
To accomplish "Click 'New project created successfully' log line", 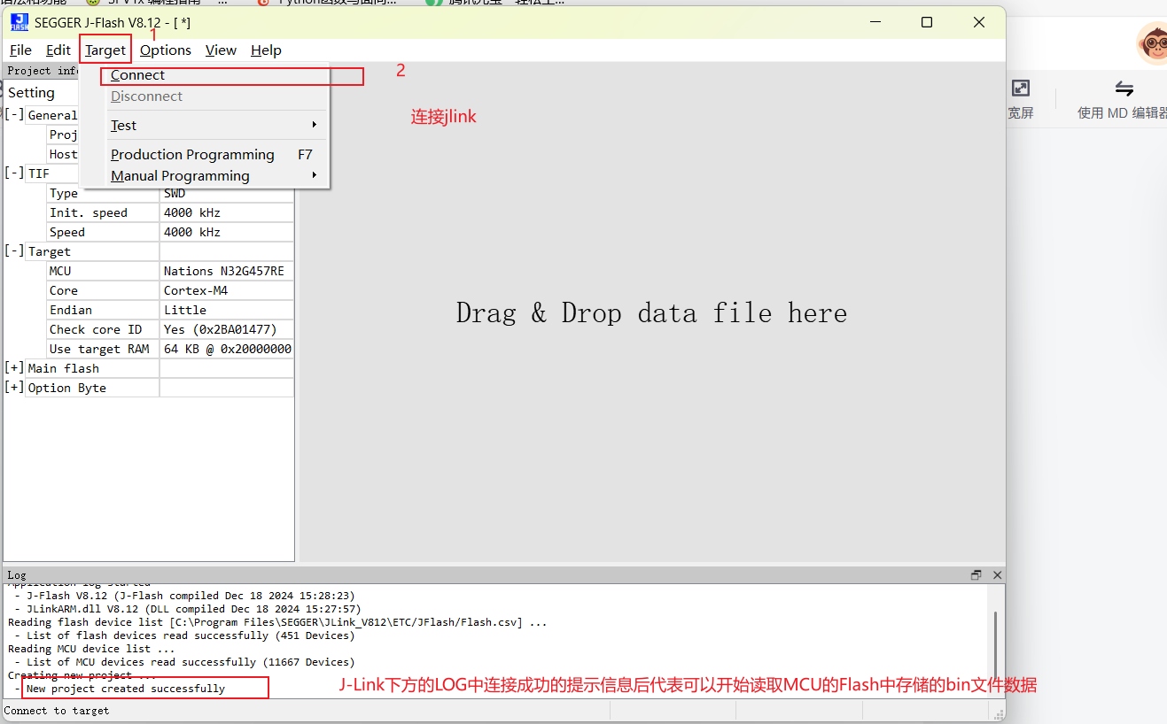I will click(x=126, y=689).
